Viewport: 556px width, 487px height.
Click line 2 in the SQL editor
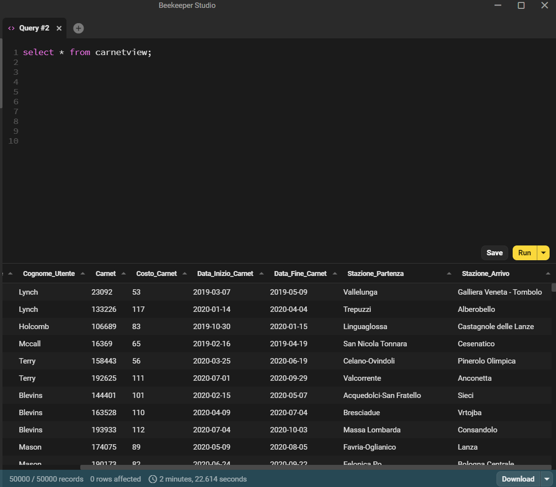[49, 62]
